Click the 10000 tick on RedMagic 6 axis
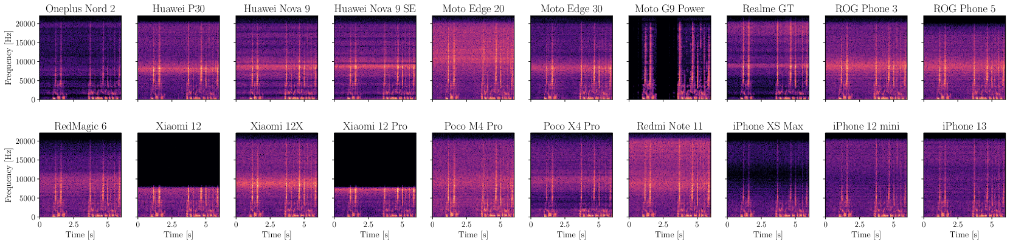The height and width of the screenshot is (244, 1010). click(x=26, y=179)
